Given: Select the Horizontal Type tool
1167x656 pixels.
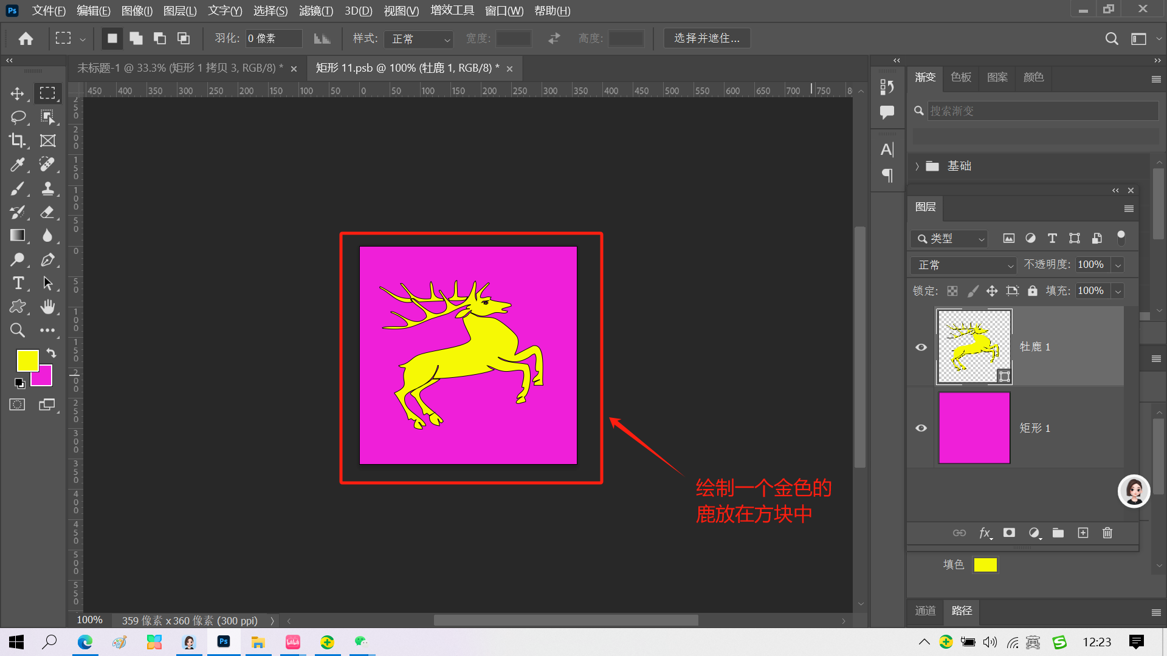Looking at the screenshot, I should click(x=17, y=283).
